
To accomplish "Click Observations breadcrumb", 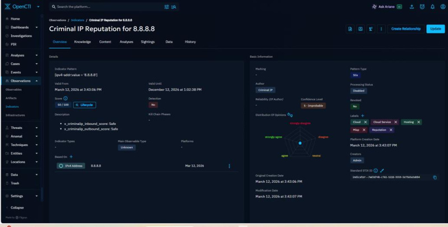I will click(x=58, y=20).
